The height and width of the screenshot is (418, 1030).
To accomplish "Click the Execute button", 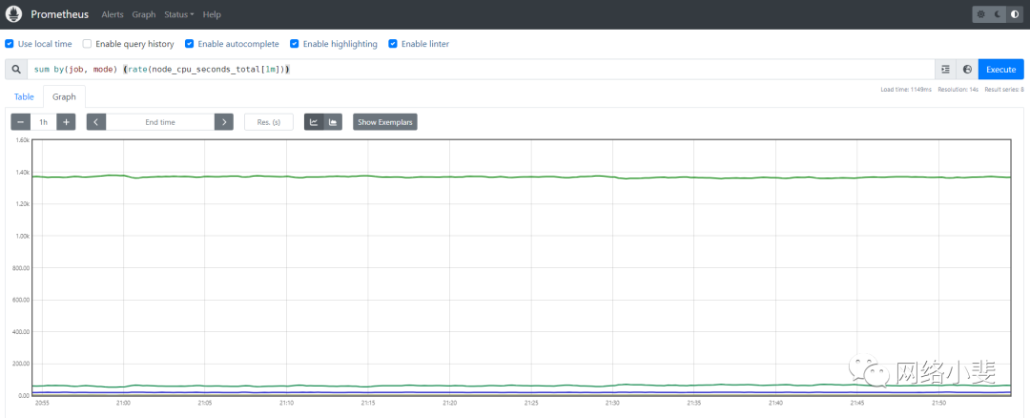I will [1000, 70].
